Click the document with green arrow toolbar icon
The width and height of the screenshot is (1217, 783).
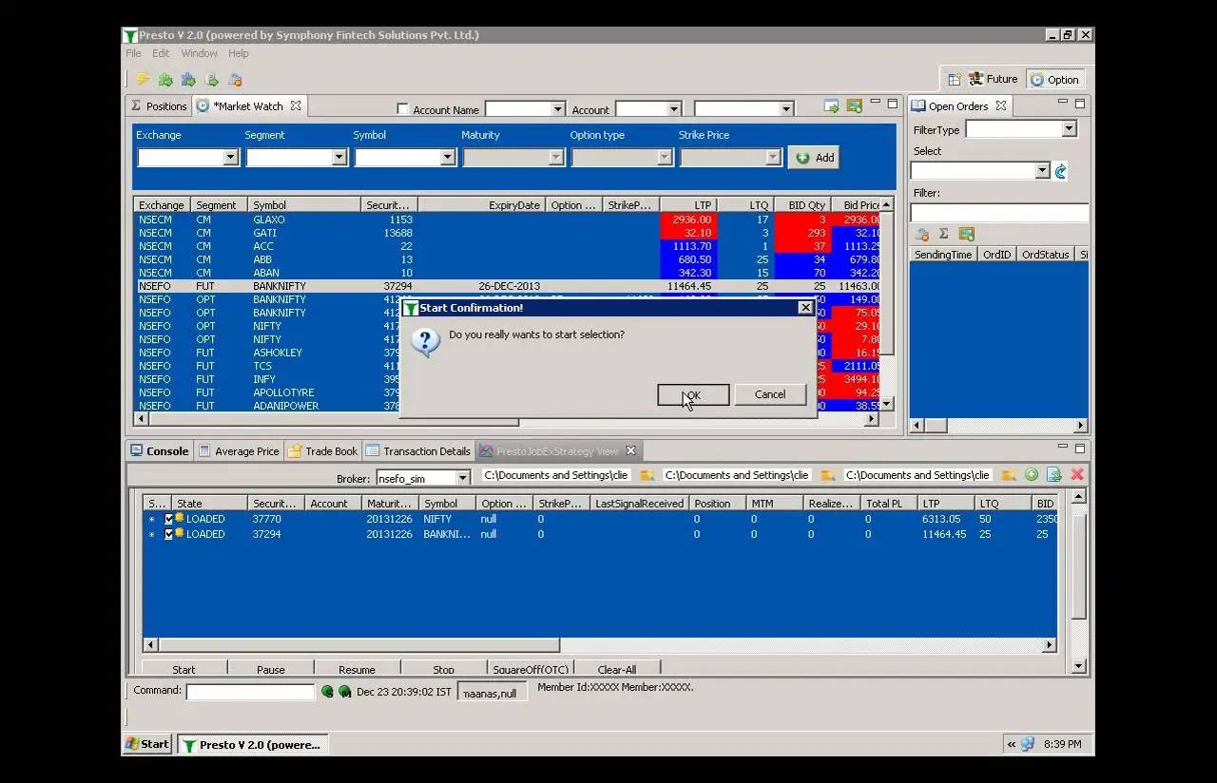(x=212, y=80)
